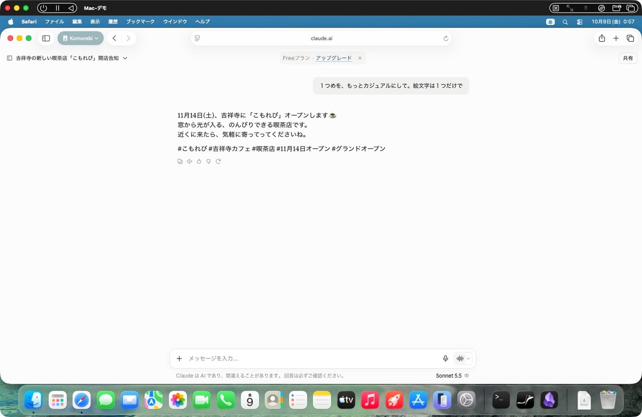Open Control Center in the menu bar
Screen dimensions: 642x417
(x=579, y=22)
